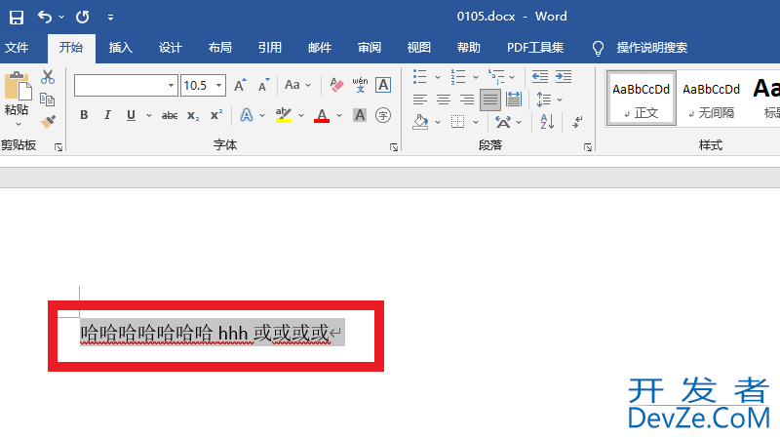Align text left
780x439 pixels.
point(420,100)
